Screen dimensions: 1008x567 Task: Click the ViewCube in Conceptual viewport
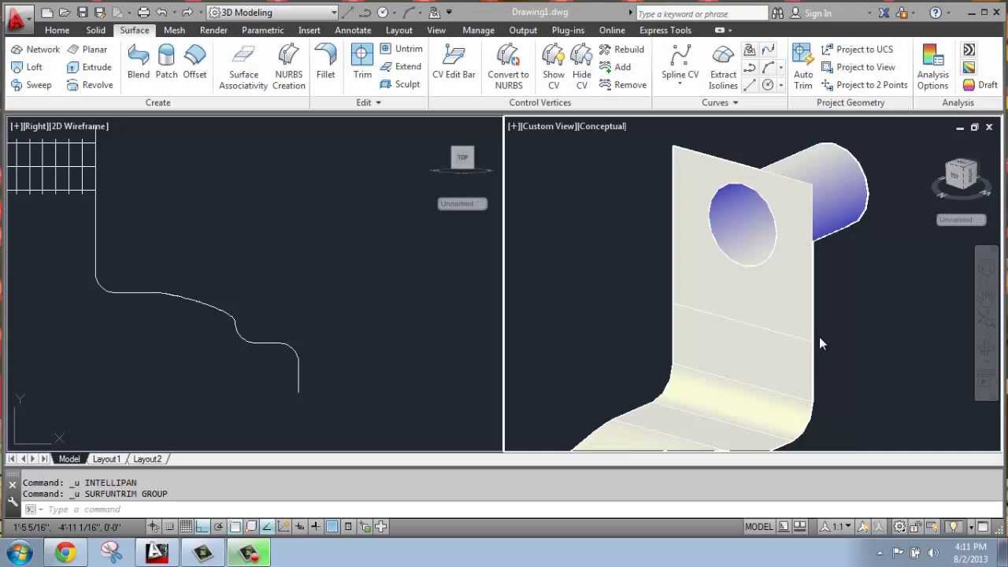click(x=961, y=175)
